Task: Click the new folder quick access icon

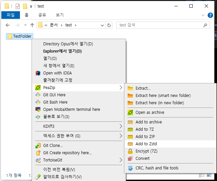Action: [25, 6]
